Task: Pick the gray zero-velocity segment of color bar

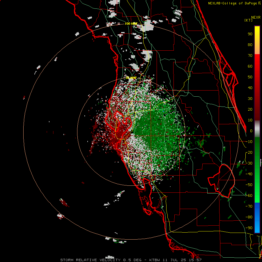Action: click(x=257, y=129)
